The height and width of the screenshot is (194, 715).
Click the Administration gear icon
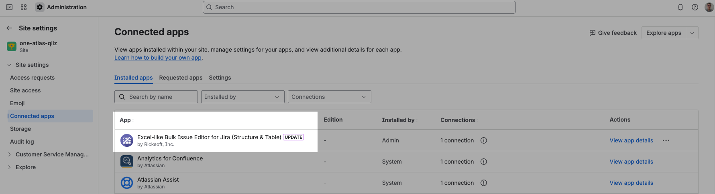40,7
